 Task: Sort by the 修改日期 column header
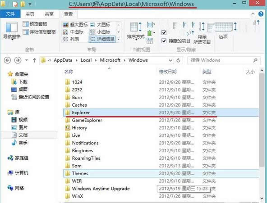(x=168, y=72)
